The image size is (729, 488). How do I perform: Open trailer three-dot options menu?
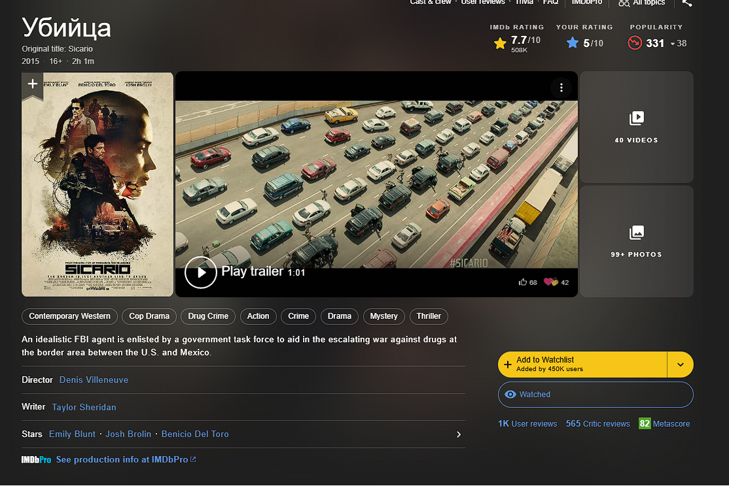pyautogui.click(x=561, y=88)
